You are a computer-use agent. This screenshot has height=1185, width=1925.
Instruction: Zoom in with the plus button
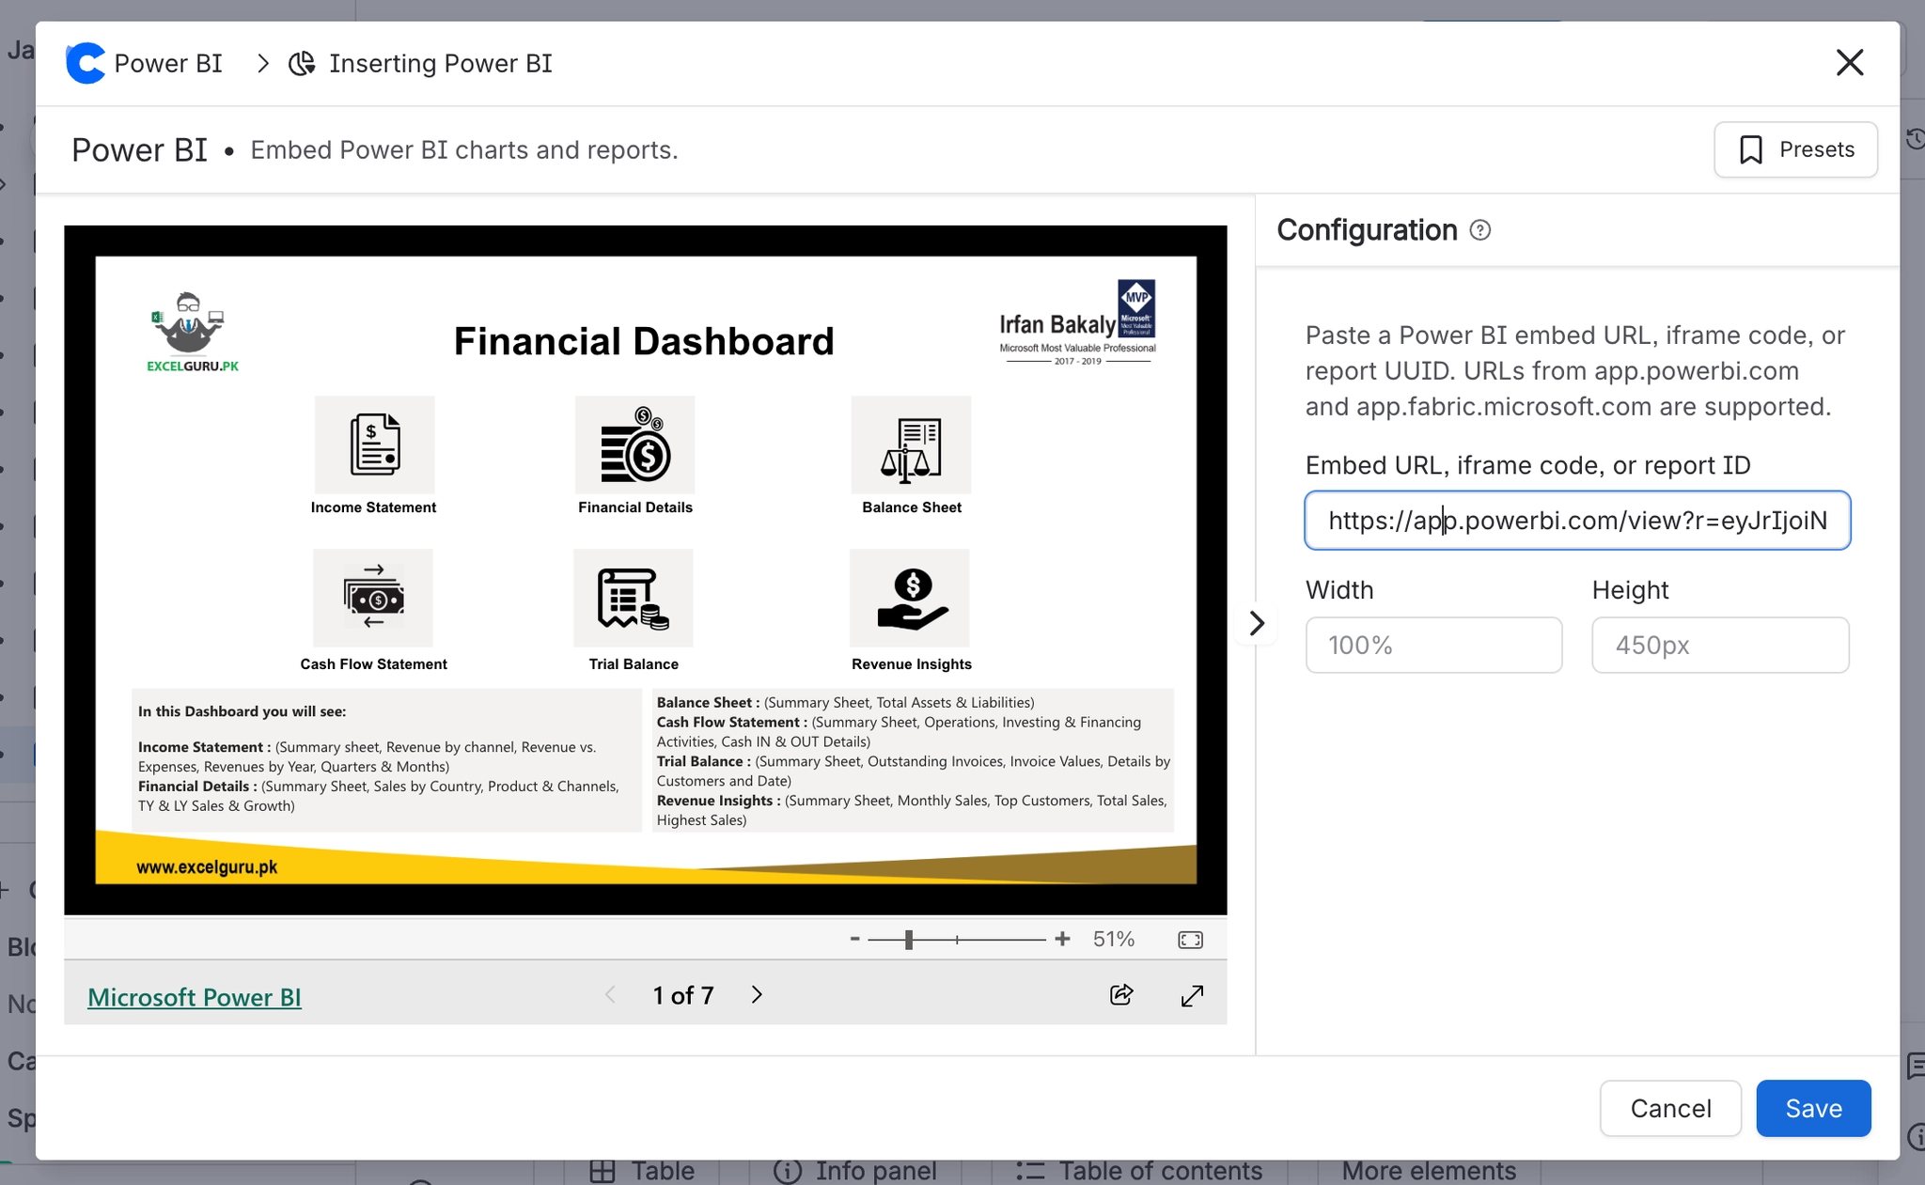[x=1062, y=939]
